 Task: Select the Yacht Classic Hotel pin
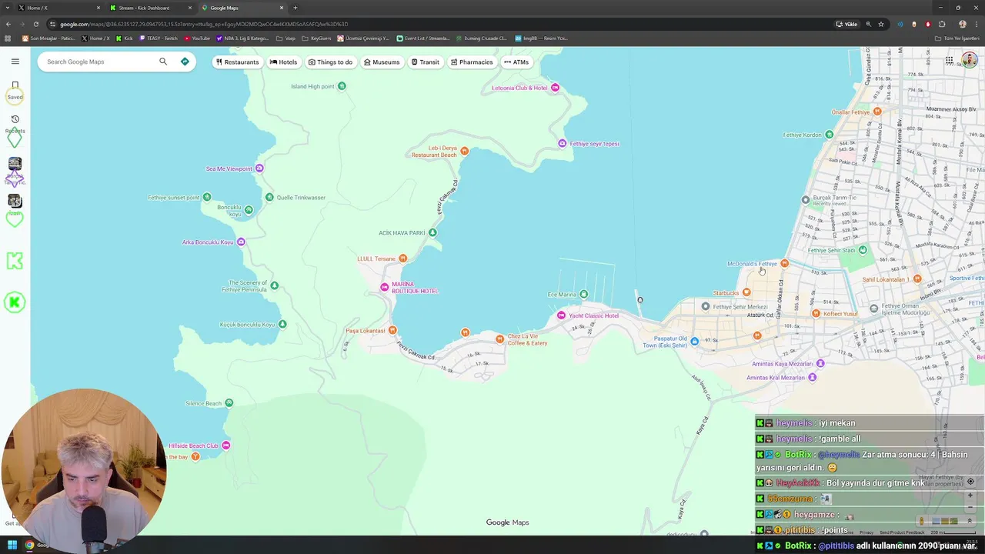561,315
